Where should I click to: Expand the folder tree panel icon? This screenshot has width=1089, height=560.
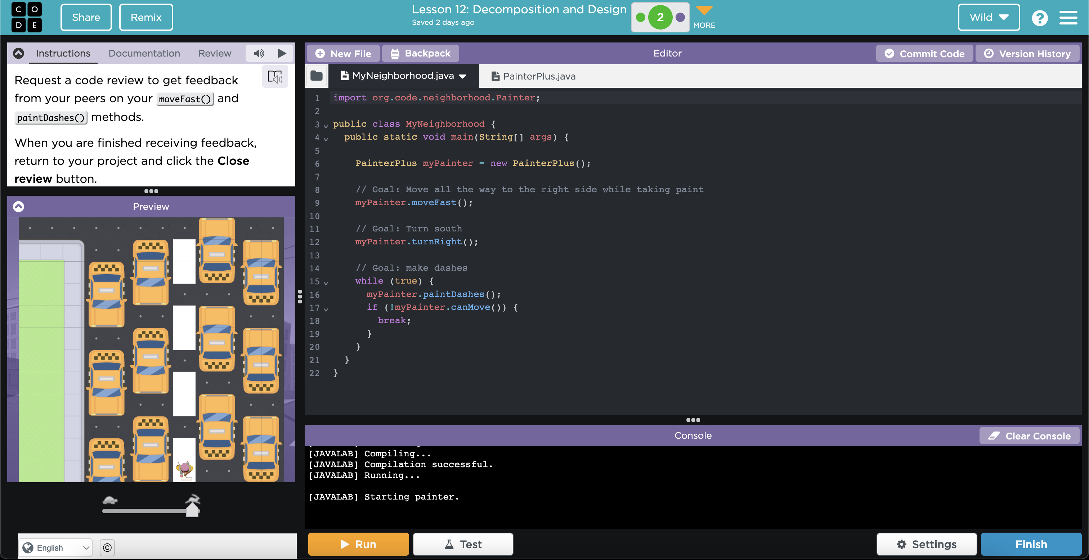pos(318,76)
